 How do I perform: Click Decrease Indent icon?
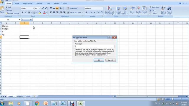click(61, 12)
